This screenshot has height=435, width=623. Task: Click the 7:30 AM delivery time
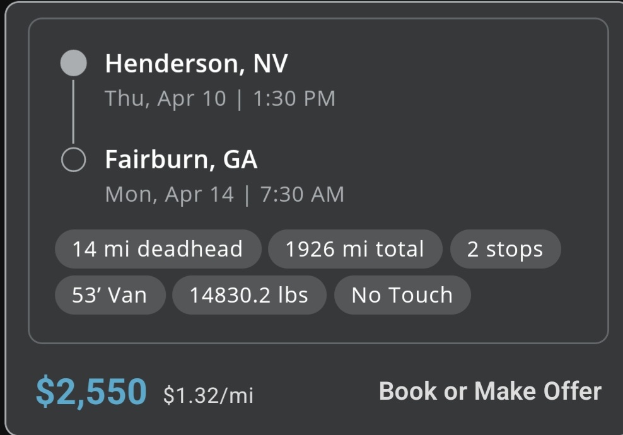click(x=303, y=194)
